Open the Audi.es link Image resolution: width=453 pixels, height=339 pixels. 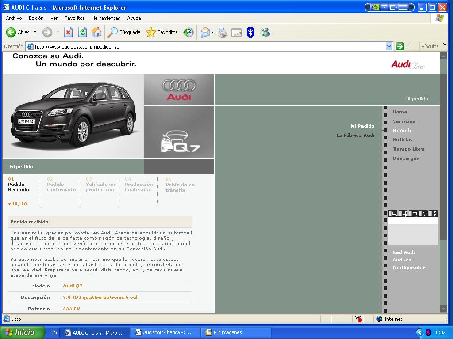tap(402, 260)
